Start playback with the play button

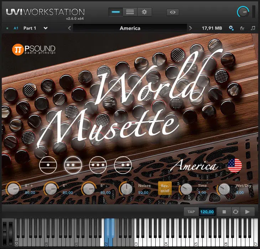point(247,212)
